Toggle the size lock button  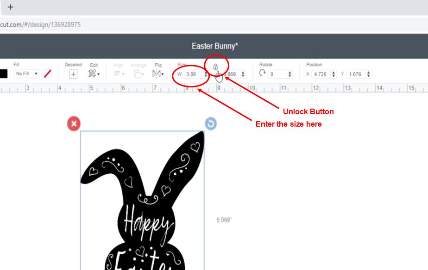215,67
